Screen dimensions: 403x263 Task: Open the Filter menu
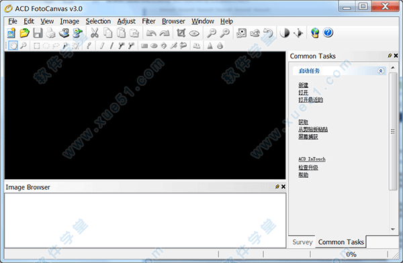pos(148,21)
